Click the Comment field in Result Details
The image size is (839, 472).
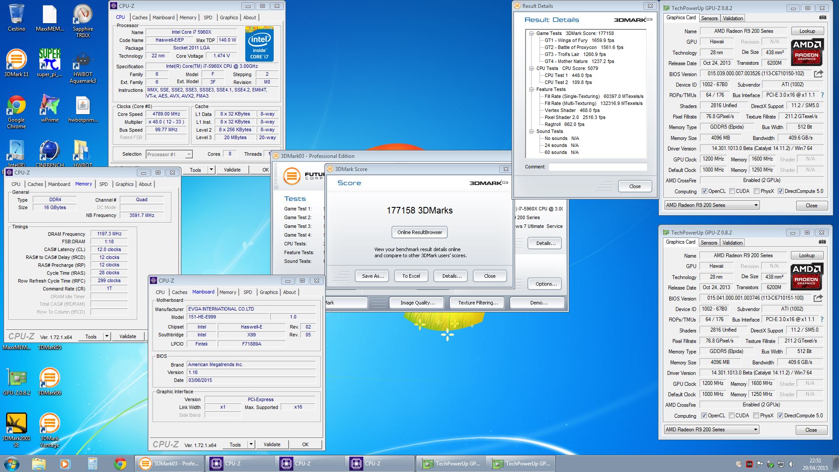(598, 167)
